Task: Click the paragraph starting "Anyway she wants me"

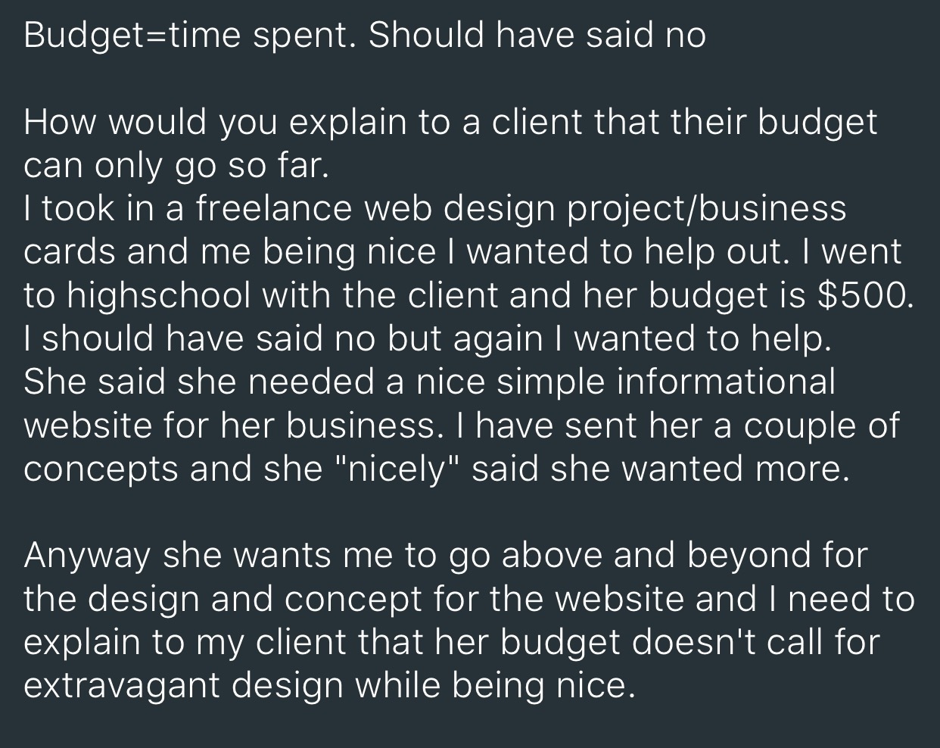Action: point(469,621)
